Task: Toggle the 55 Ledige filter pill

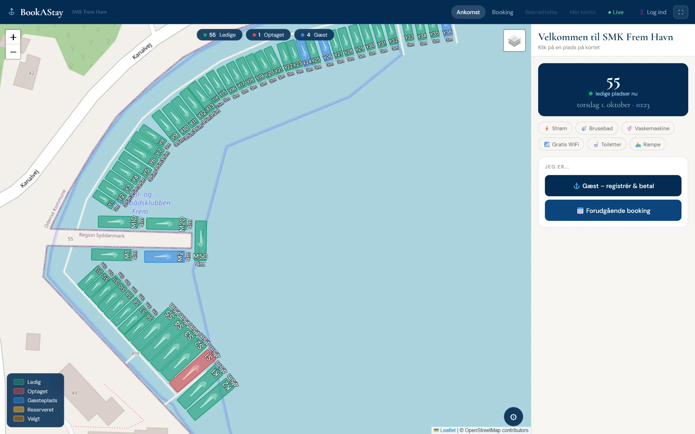Action: [219, 35]
